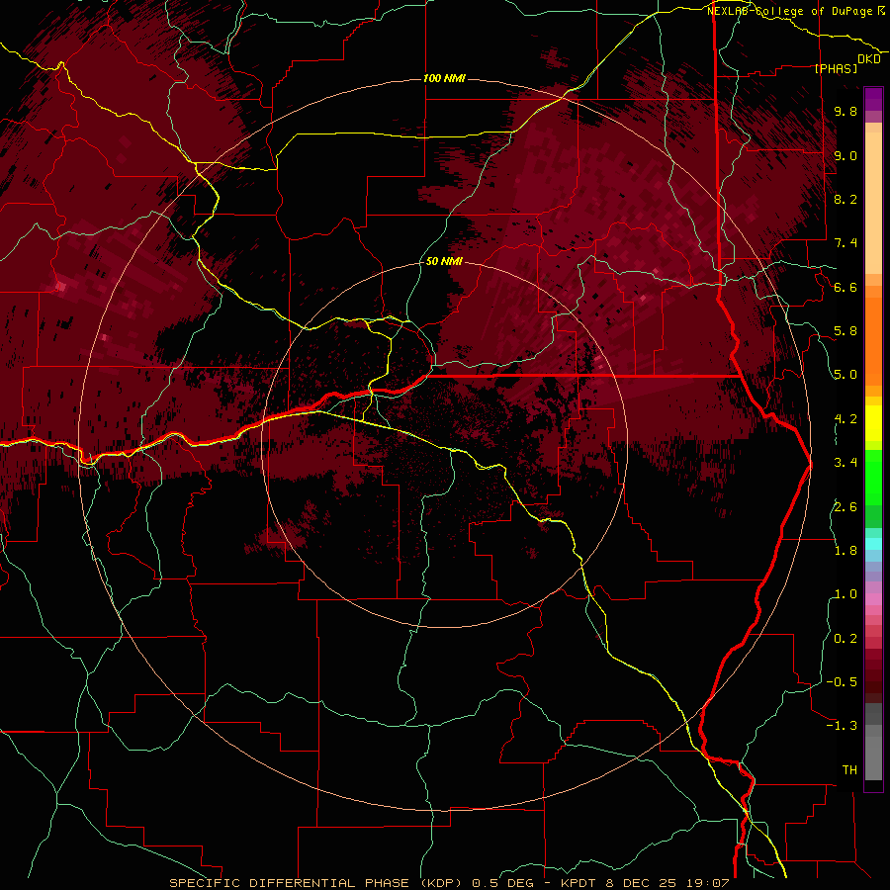Click the "19:07" timestamp in the caption
890x890 pixels.
coord(709,883)
